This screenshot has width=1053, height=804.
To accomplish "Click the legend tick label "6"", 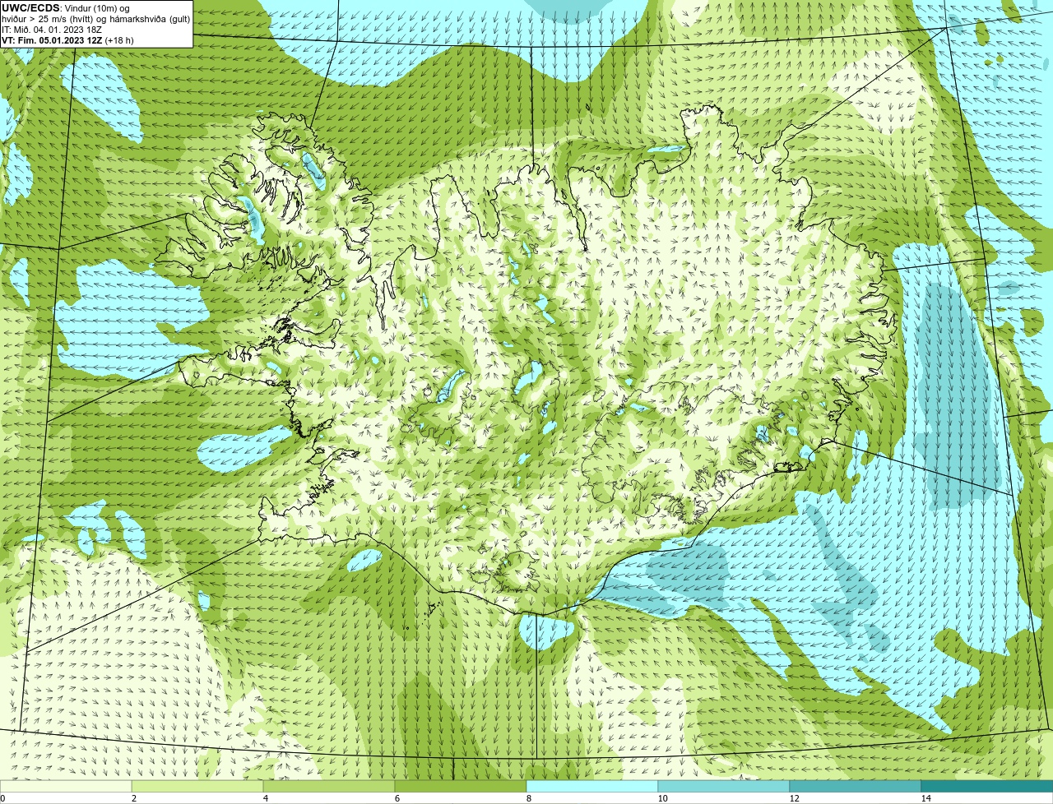I will point(397,798).
